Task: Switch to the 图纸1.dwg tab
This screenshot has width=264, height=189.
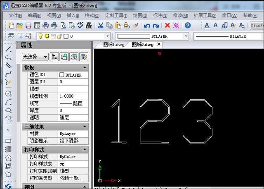Action: click(114, 45)
